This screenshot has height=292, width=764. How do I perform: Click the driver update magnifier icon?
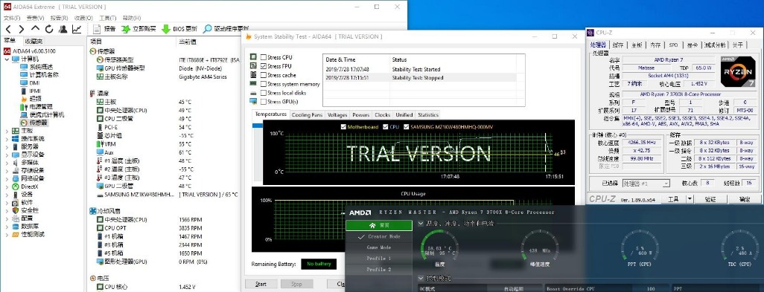208,29
